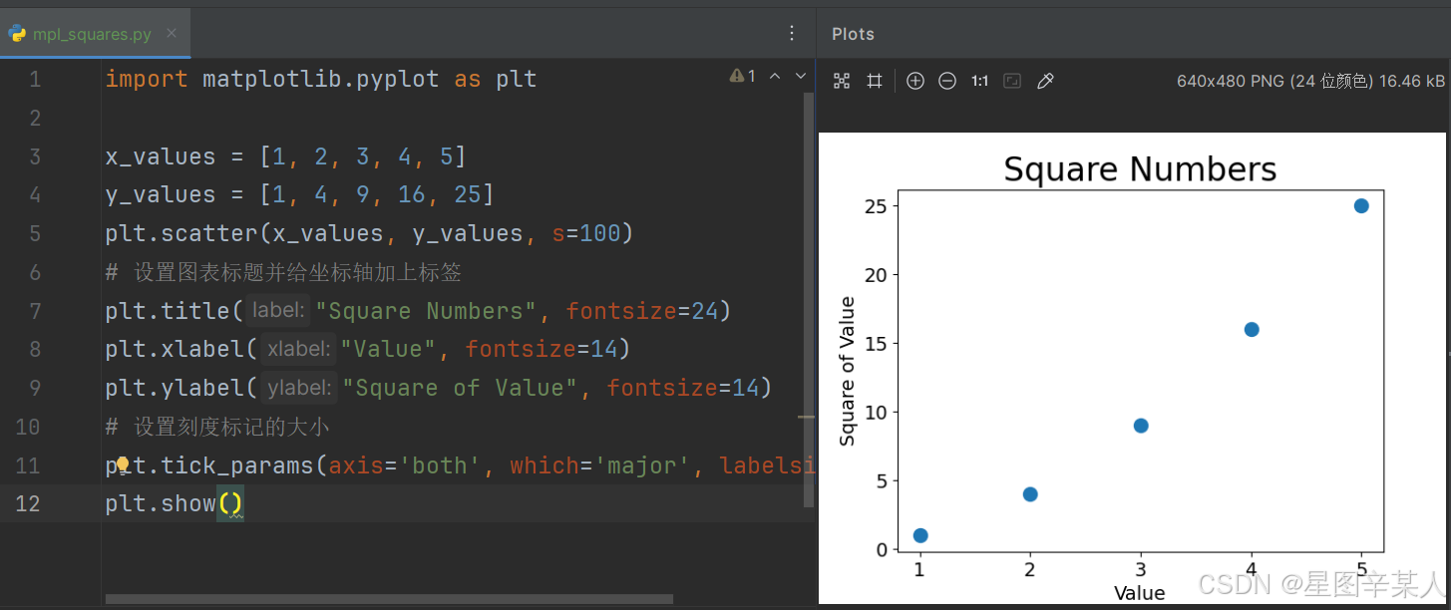
Task: Click the s=100 argument in scatter
Action: coord(586,233)
